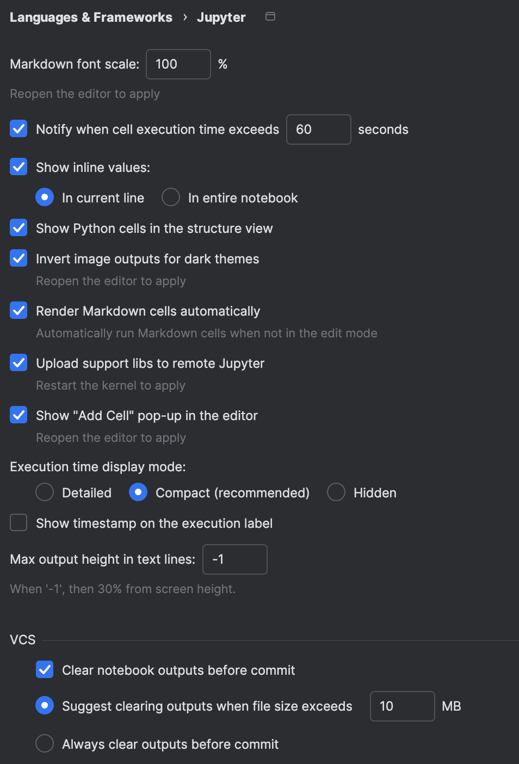Toggle Show Python cells in structure view

[18, 228]
